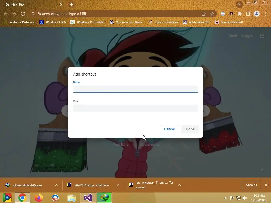Expand options for idman641build6.exe download
The height and width of the screenshot is (203, 271).
click(56, 185)
